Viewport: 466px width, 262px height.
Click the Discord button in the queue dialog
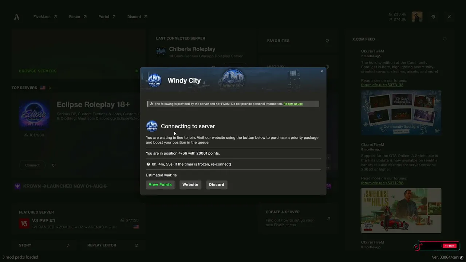pos(217,184)
